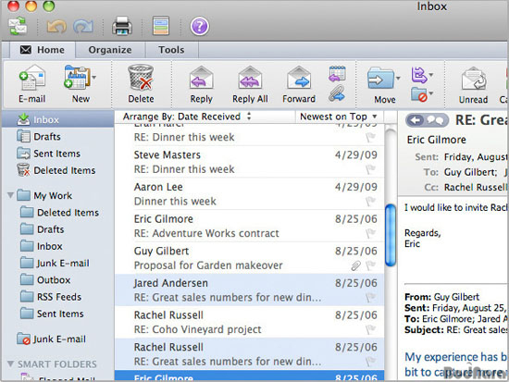Click the conversation bubbles icon in reading pane

[435, 120]
